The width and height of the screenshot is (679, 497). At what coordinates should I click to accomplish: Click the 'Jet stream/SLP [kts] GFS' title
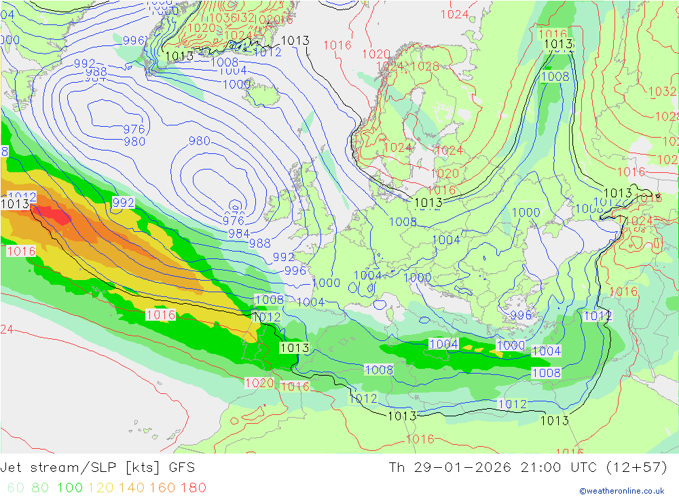tap(97, 468)
